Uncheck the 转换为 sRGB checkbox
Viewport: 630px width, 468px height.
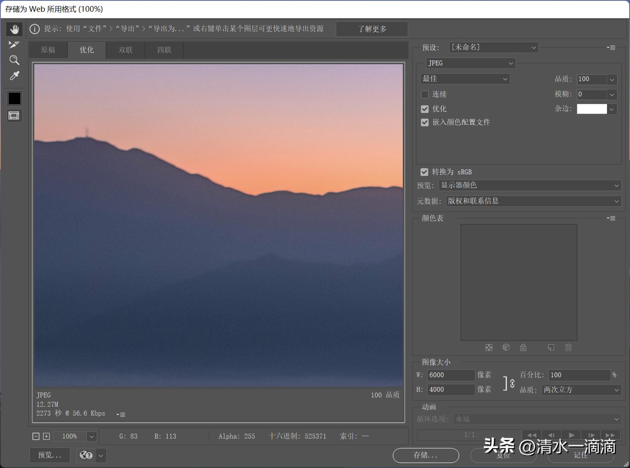click(424, 172)
